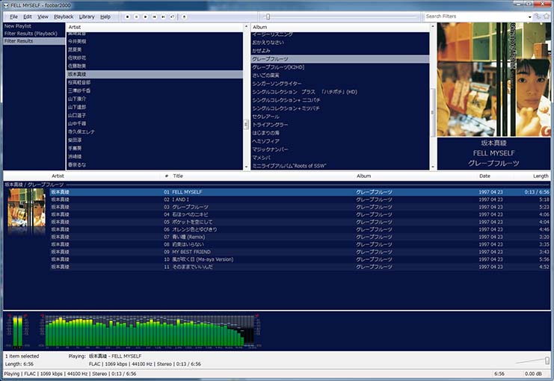This screenshot has width=554, height=381.
Task: Click the Pause toolbar button
Action: [x=136, y=16]
